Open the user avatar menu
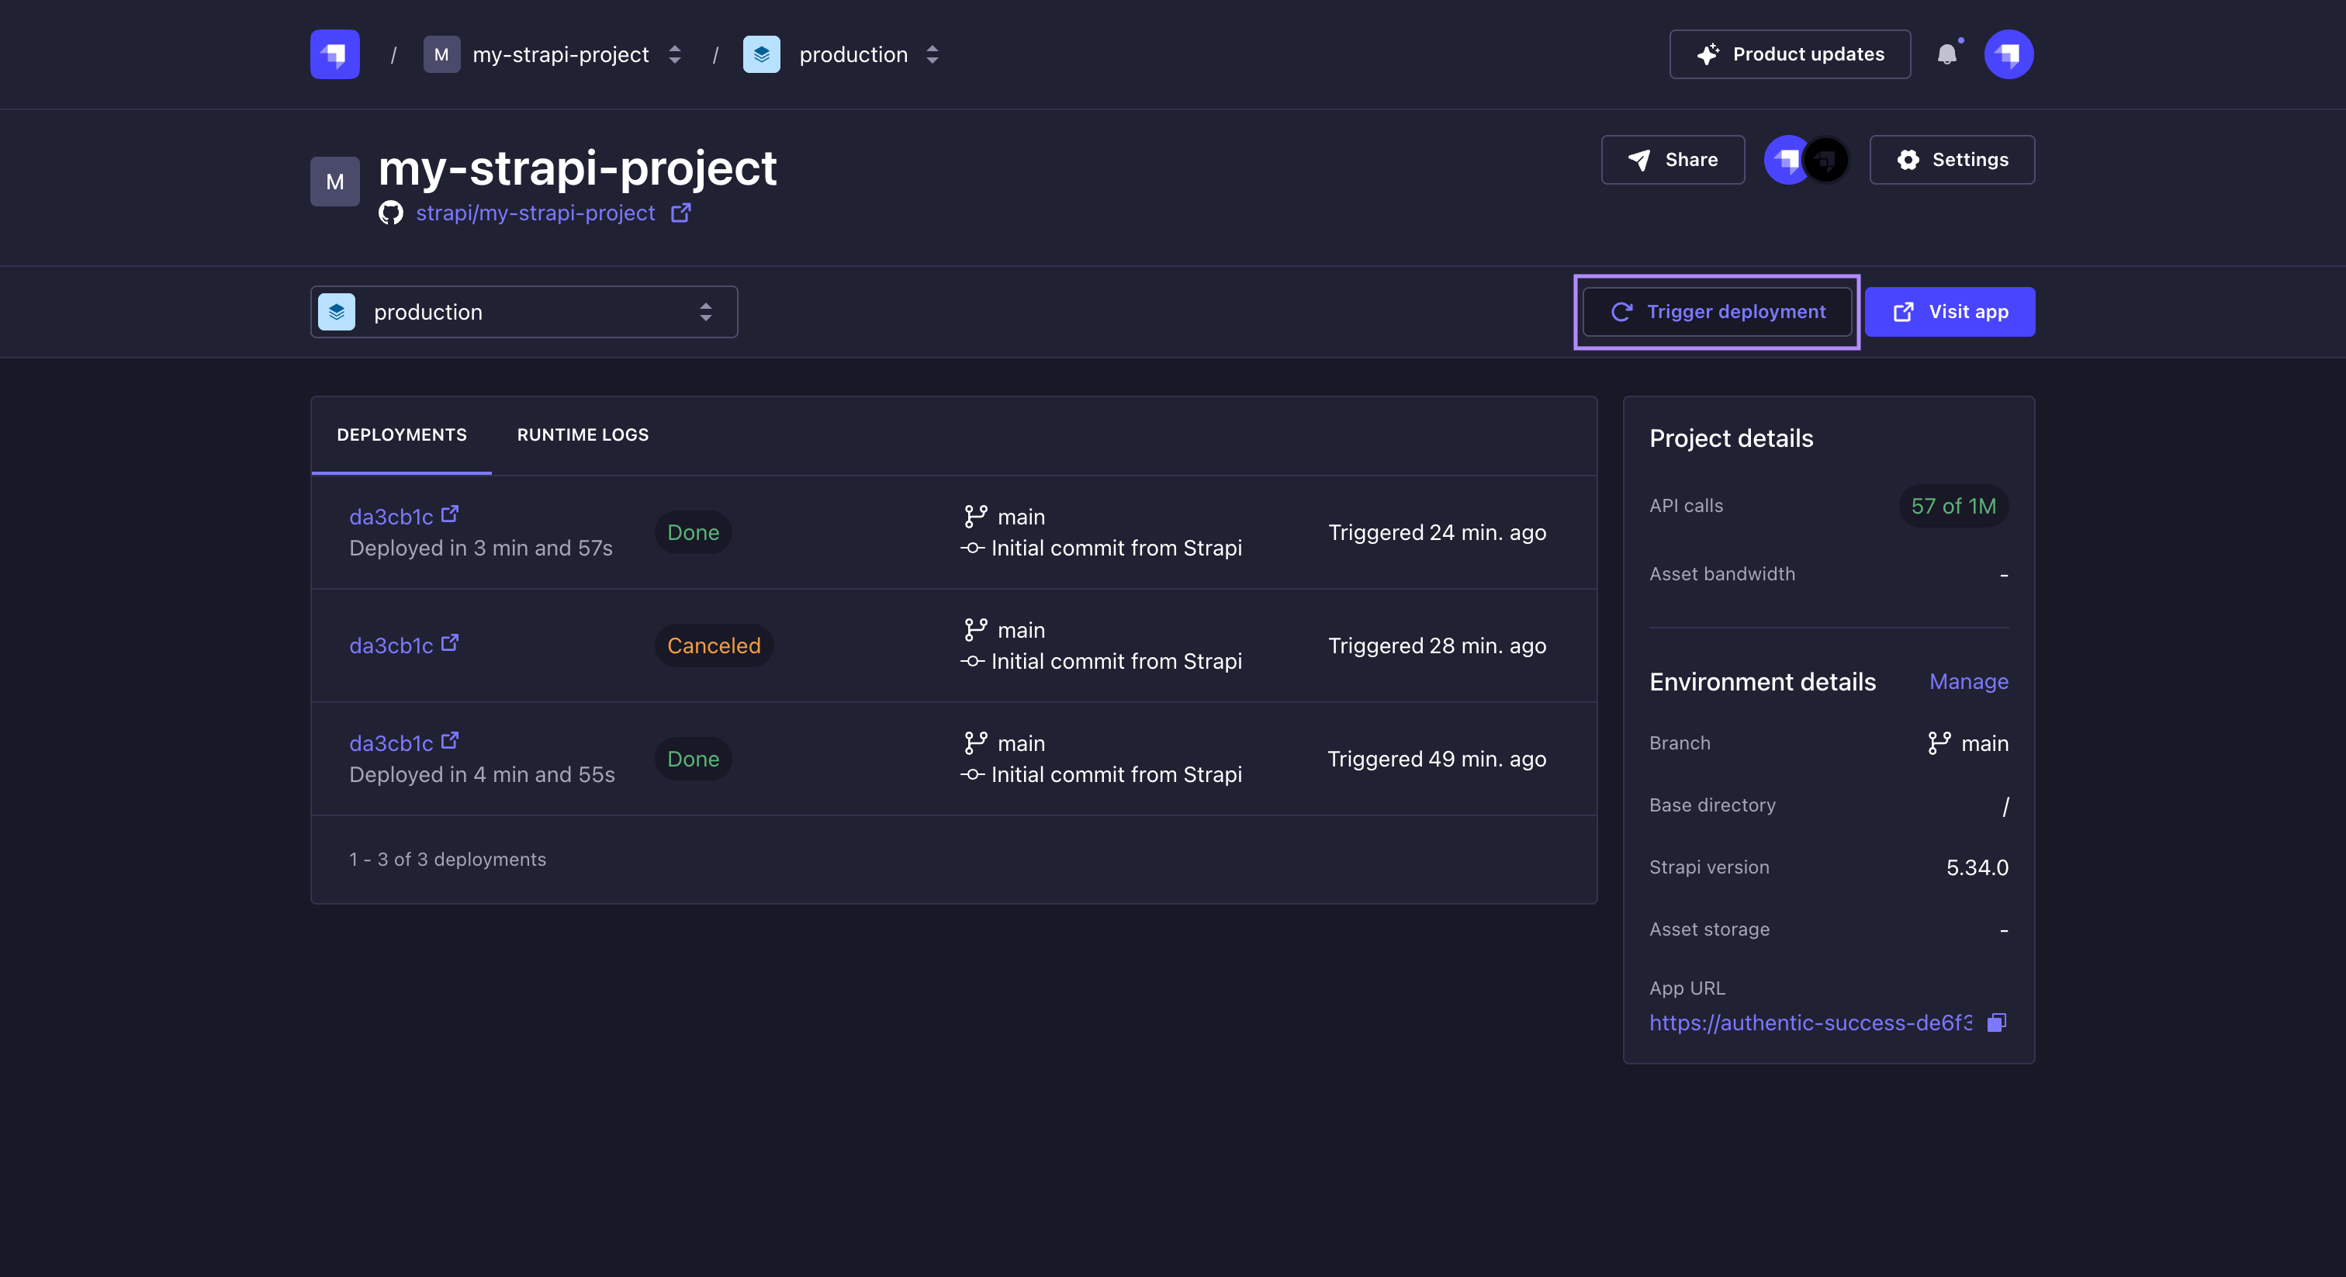The image size is (2346, 1277). click(x=2008, y=54)
